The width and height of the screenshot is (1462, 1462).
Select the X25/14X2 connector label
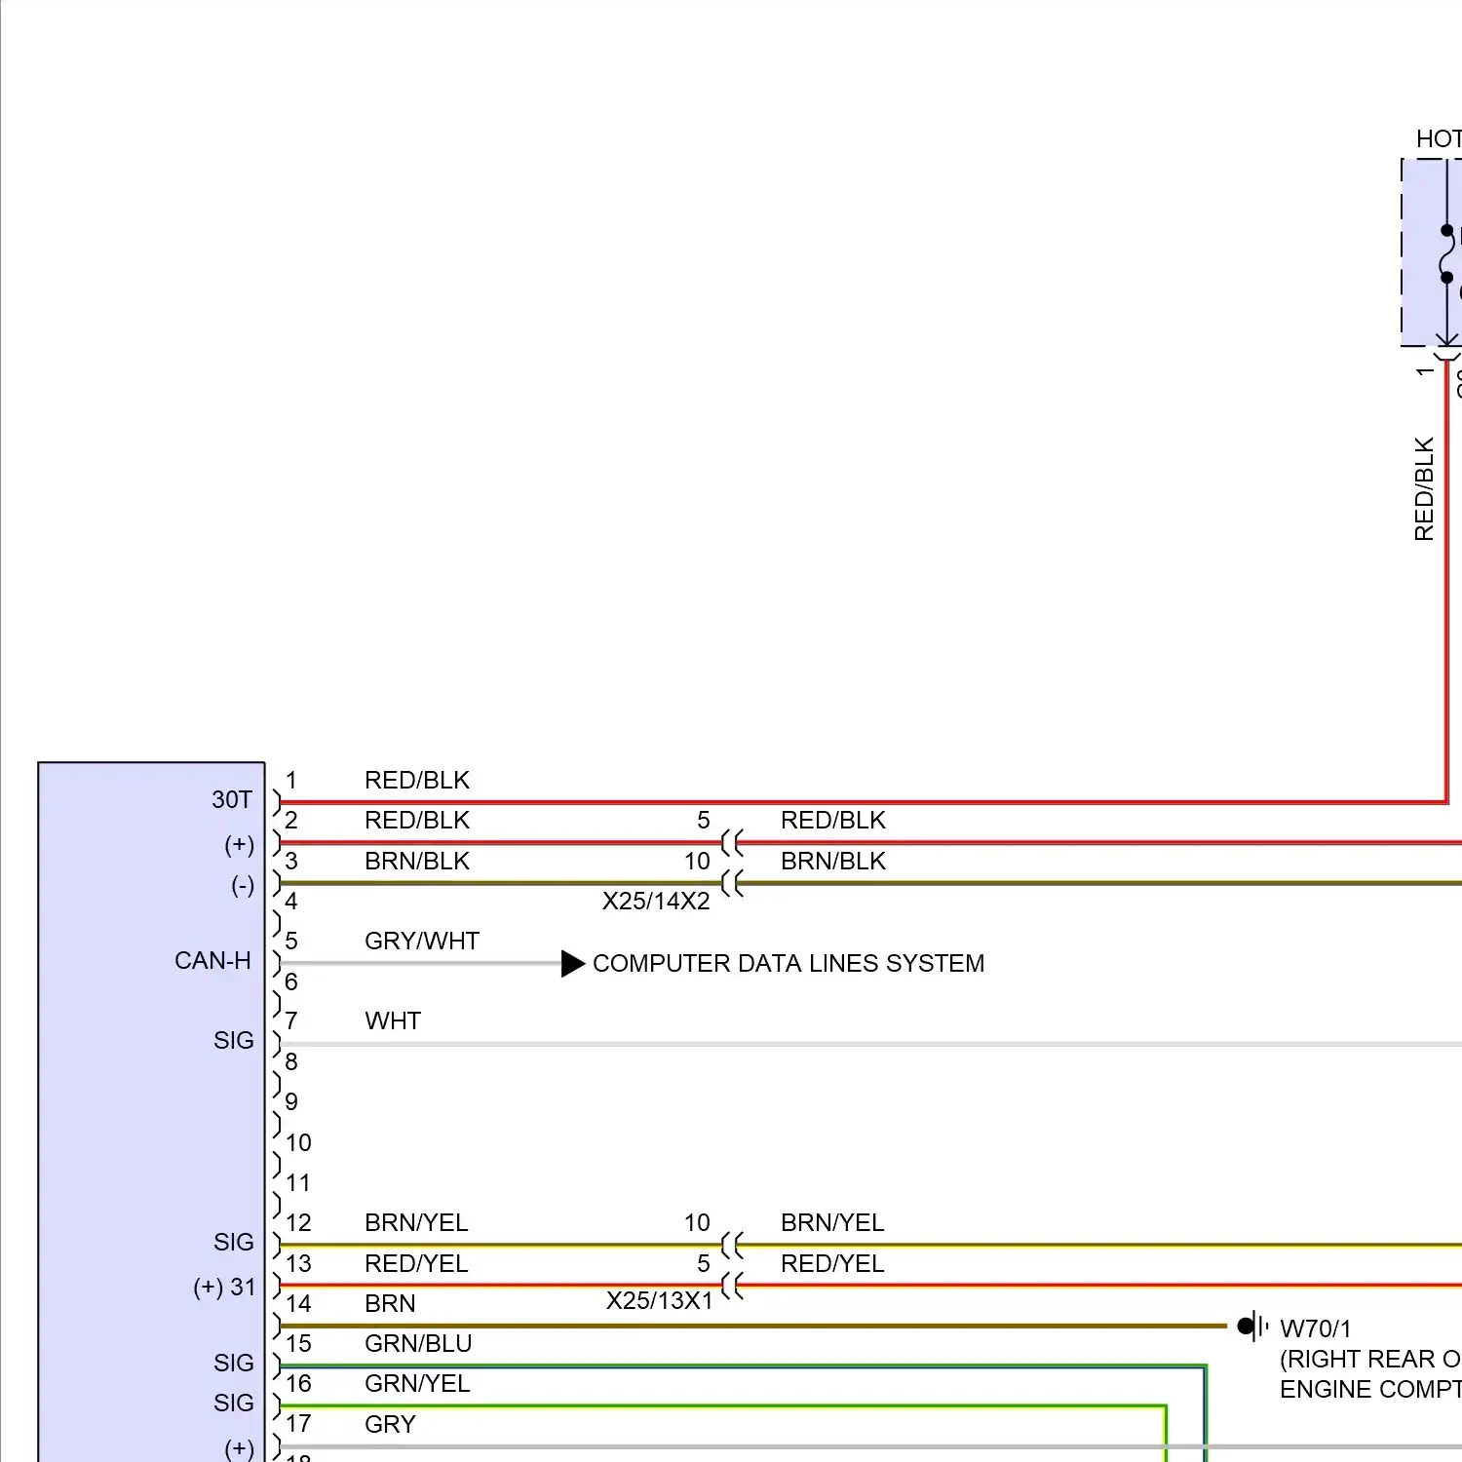point(656,902)
